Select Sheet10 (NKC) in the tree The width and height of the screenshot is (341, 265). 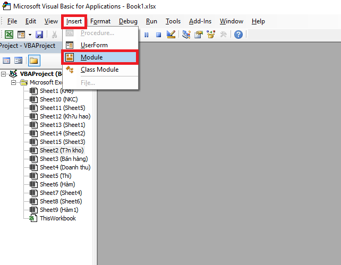[59, 99]
